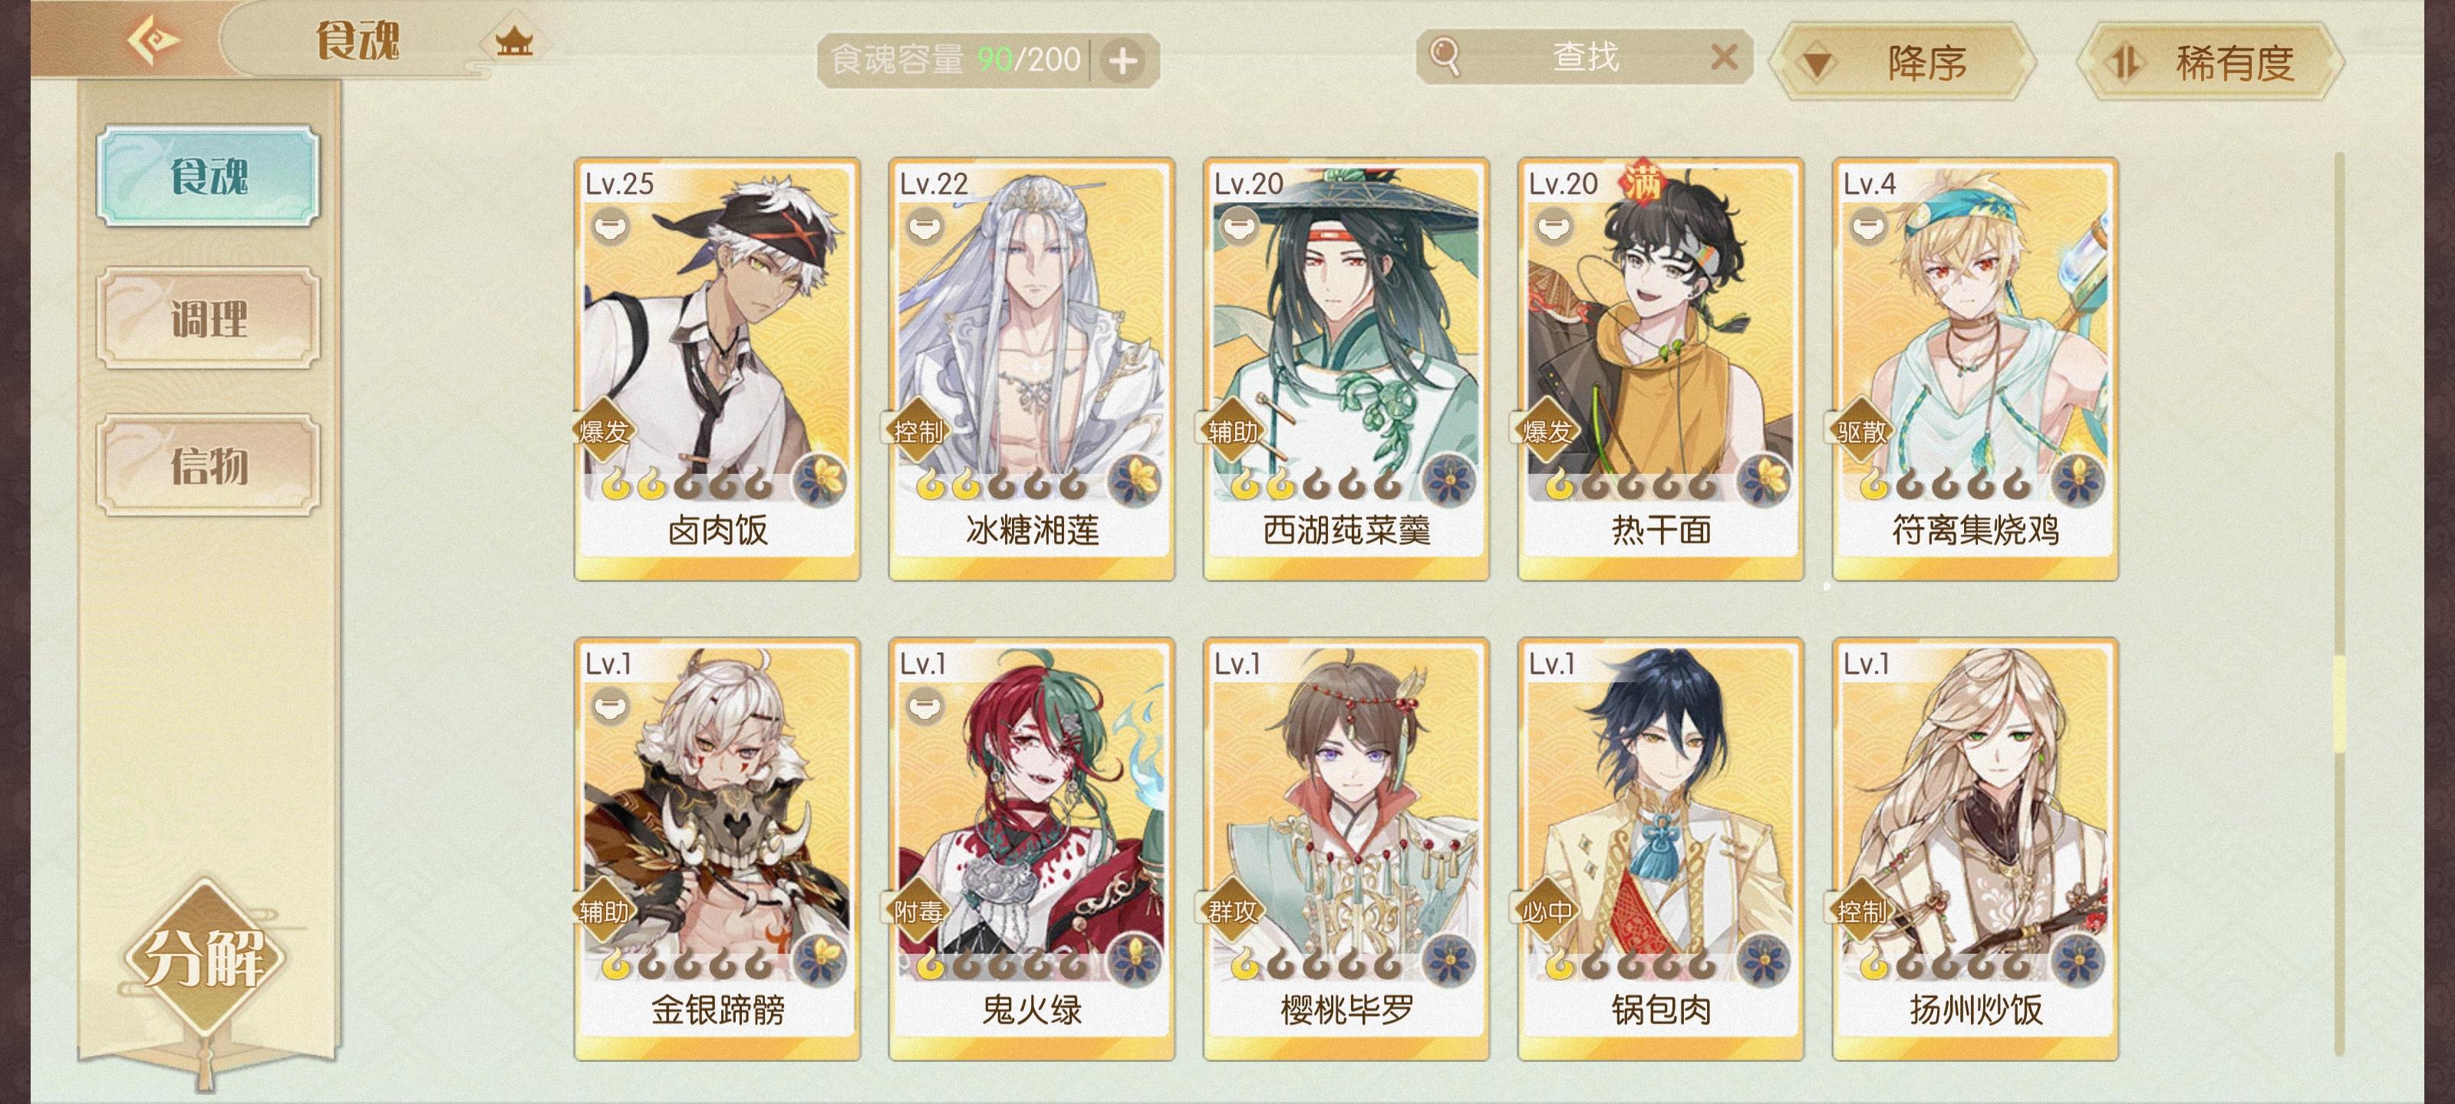Tap the back arrow icon
Viewport: 2455px width, 1104px height.
click(x=153, y=42)
